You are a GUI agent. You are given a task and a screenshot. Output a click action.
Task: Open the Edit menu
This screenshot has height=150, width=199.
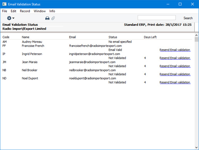click(13, 11)
